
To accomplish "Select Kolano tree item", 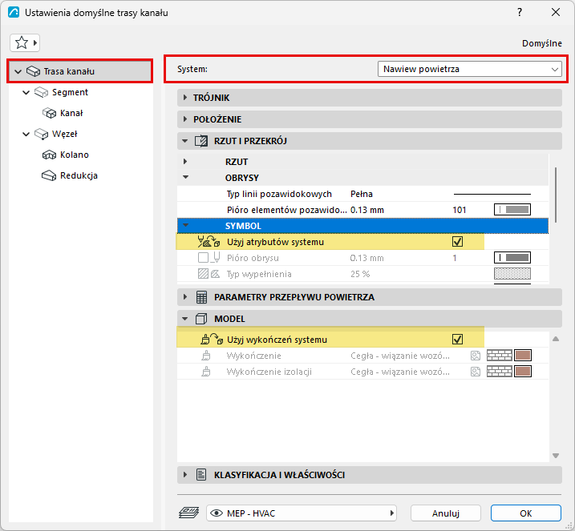I will tap(75, 155).
